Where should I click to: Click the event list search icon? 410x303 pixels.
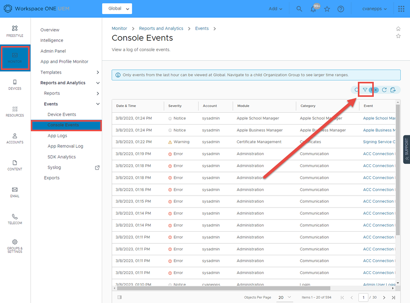(x=356, y=90)
